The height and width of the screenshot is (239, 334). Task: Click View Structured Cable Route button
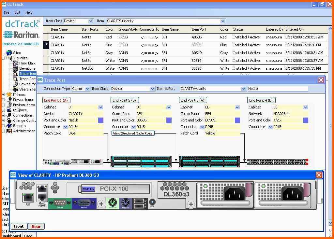[x=133, y=133]
